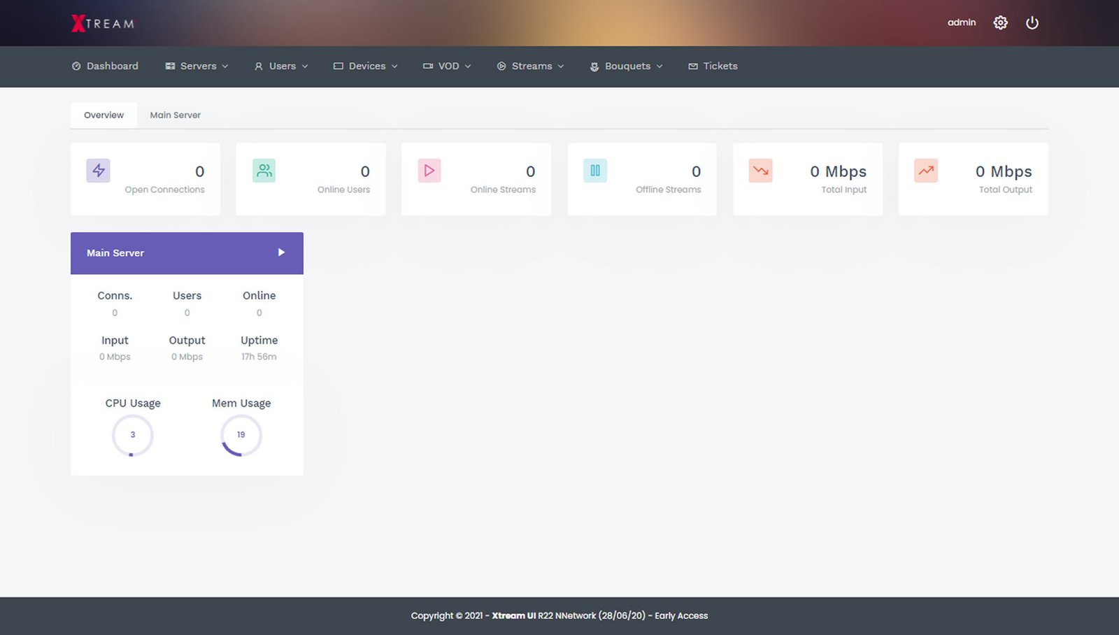Click the Mem Usage circular gauge
This screenshot has width=1119, height=635.
pos(241,435)
